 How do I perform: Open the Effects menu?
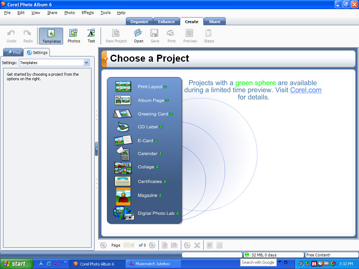tap(88, 13)
